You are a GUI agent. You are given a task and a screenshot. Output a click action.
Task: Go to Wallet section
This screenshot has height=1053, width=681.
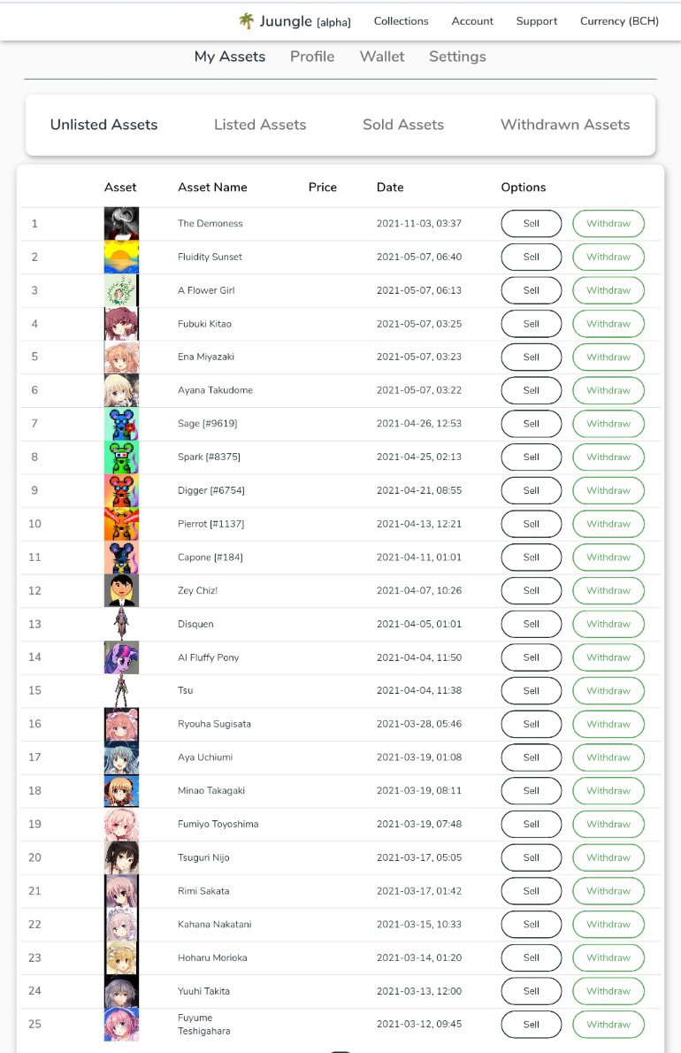coord(382,57)
